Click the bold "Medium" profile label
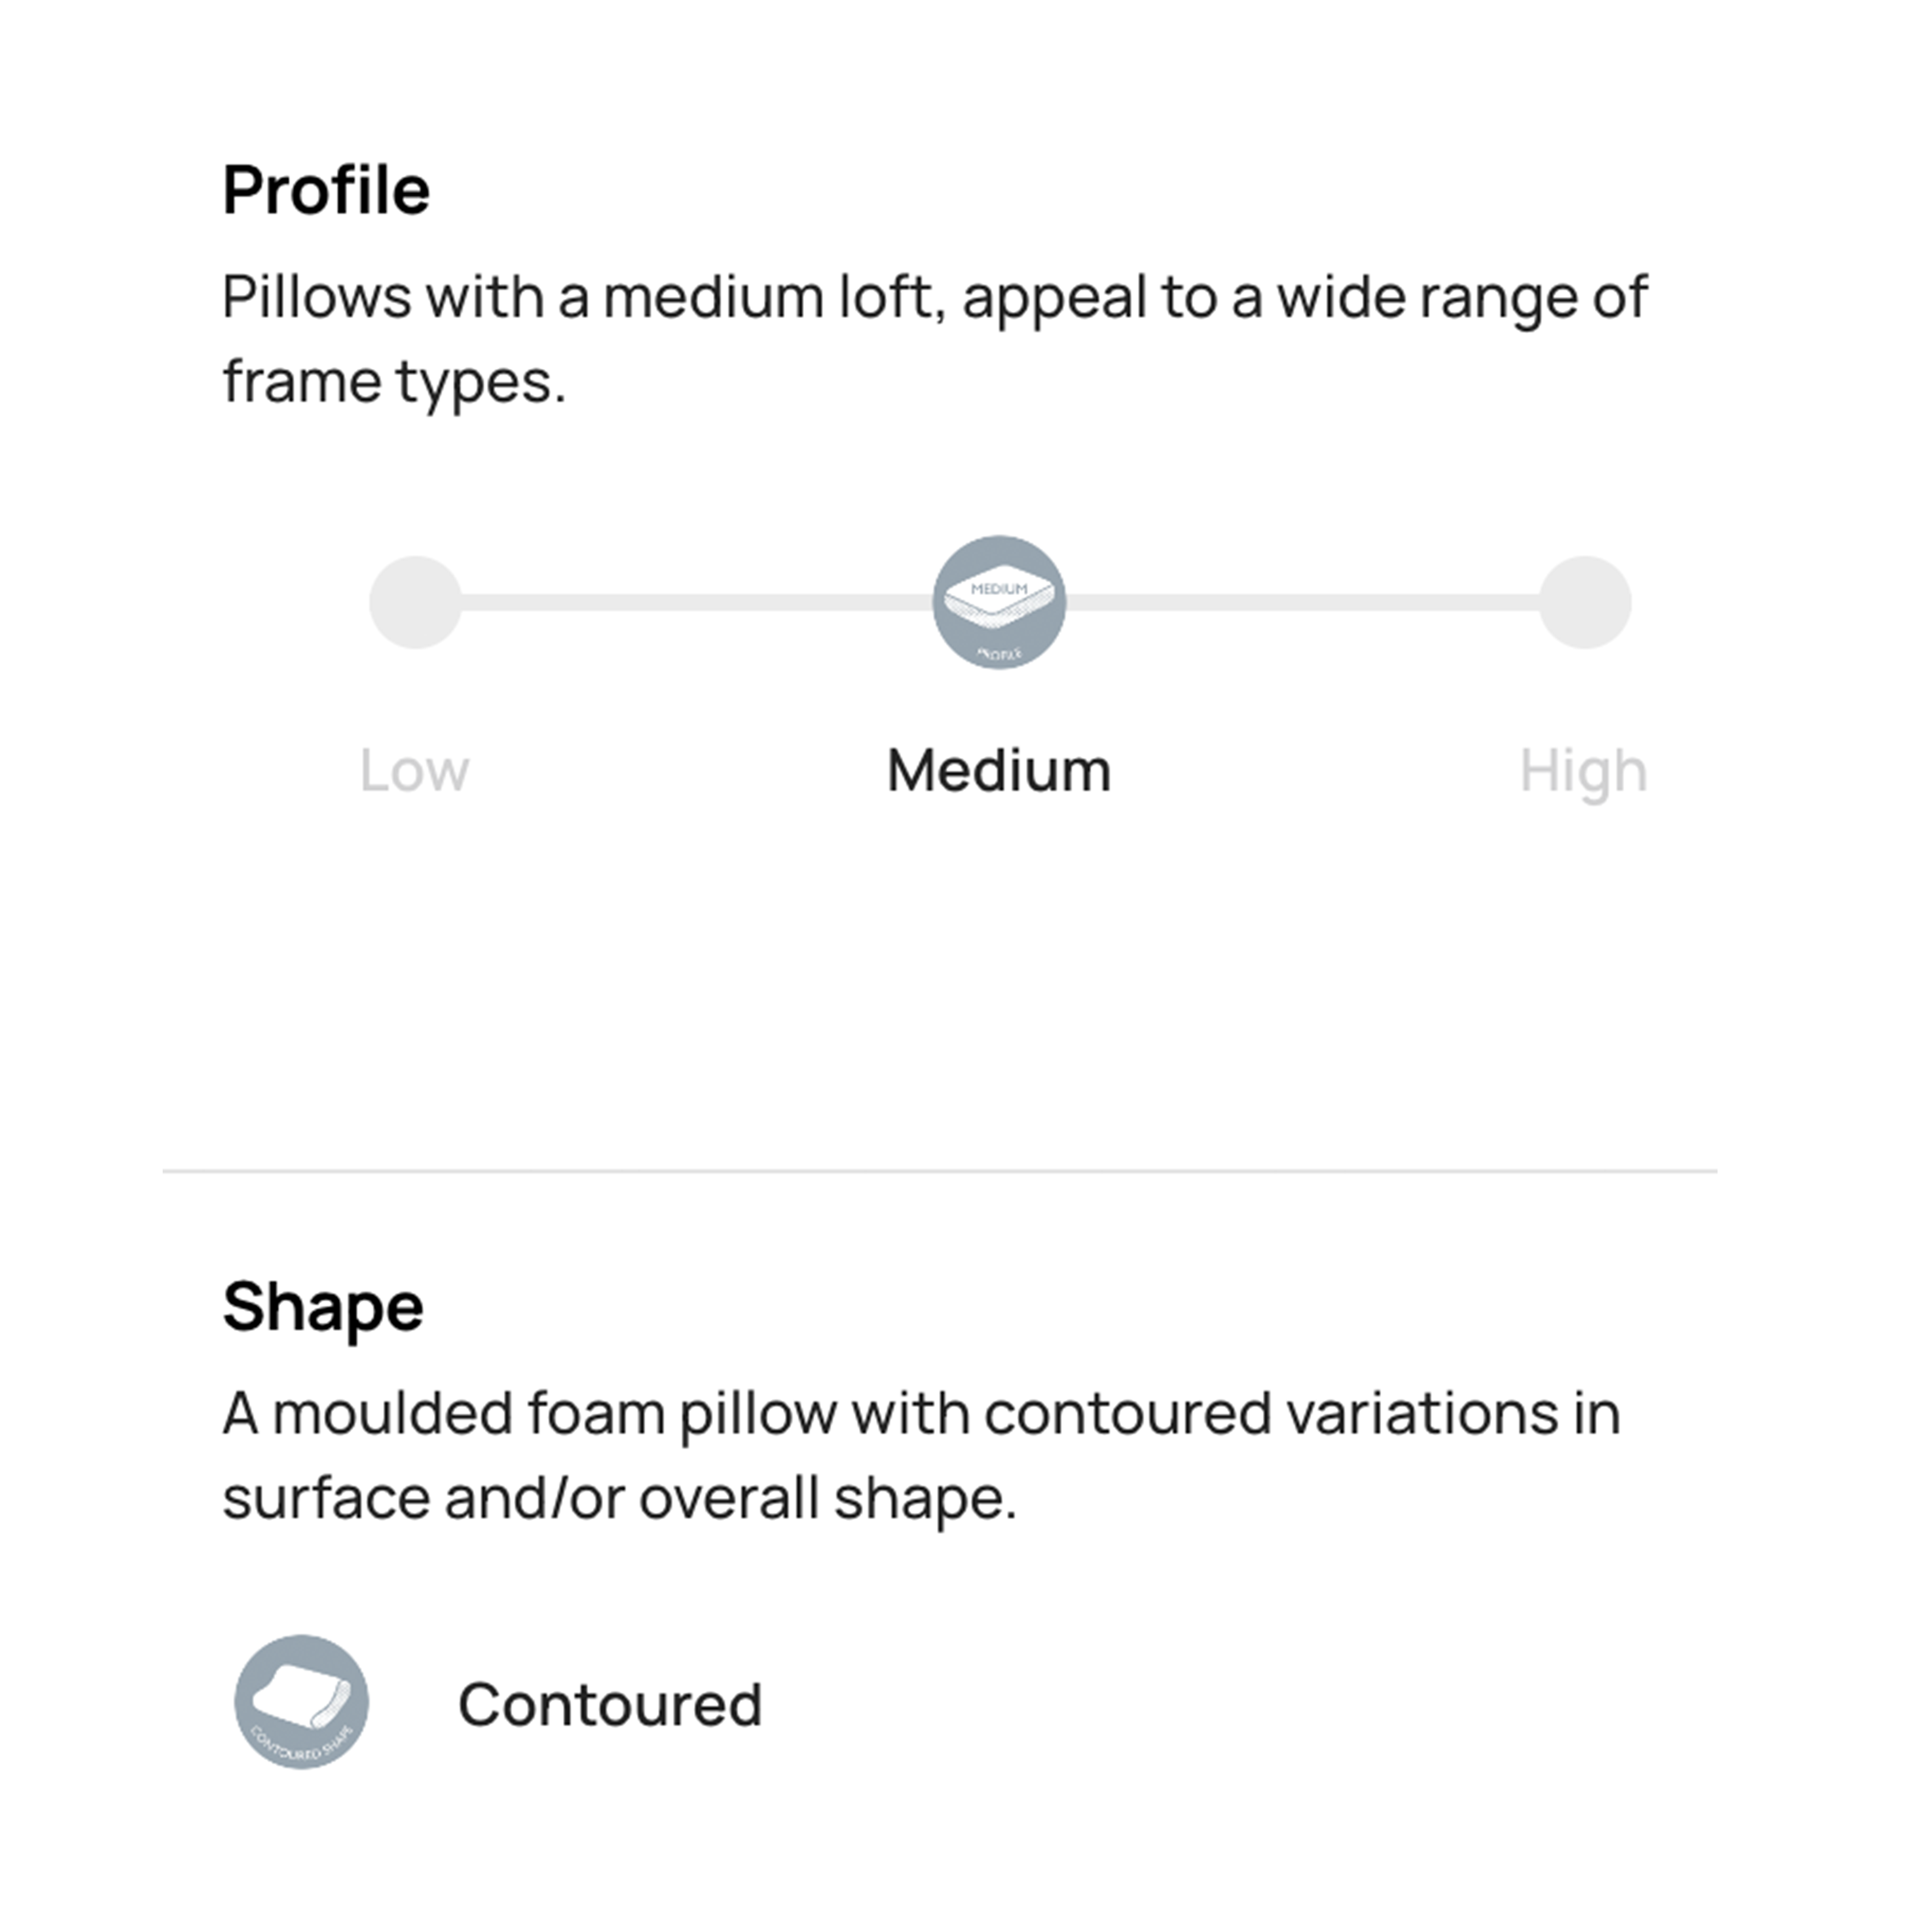The height and width of the screenshot is (1932, 1932). [998, 771]
